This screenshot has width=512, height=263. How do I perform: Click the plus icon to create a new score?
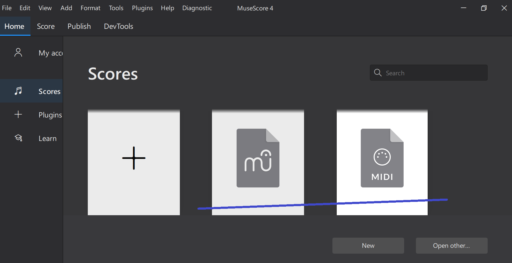(x=134, y=158)
